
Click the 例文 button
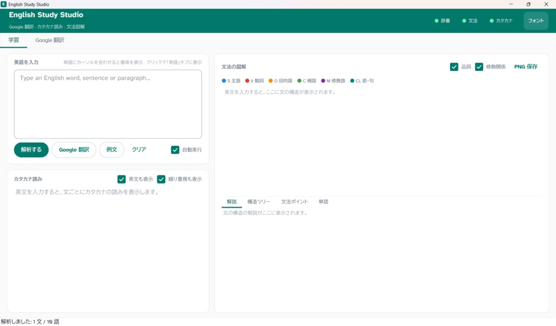click(112, 150)
